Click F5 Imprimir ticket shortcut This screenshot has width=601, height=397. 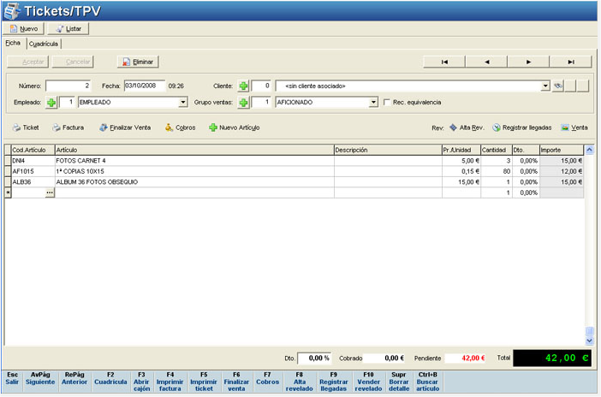point(204,382)
